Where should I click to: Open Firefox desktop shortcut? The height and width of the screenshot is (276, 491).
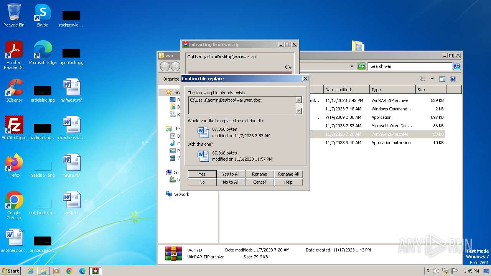tap(14, 166)
